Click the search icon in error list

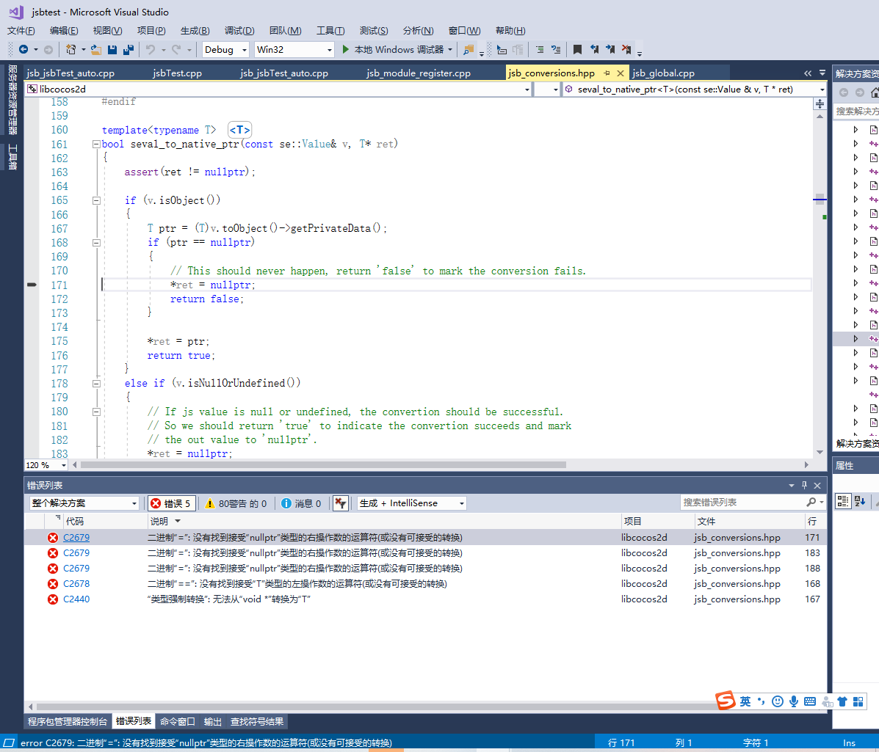click(811, 503)
